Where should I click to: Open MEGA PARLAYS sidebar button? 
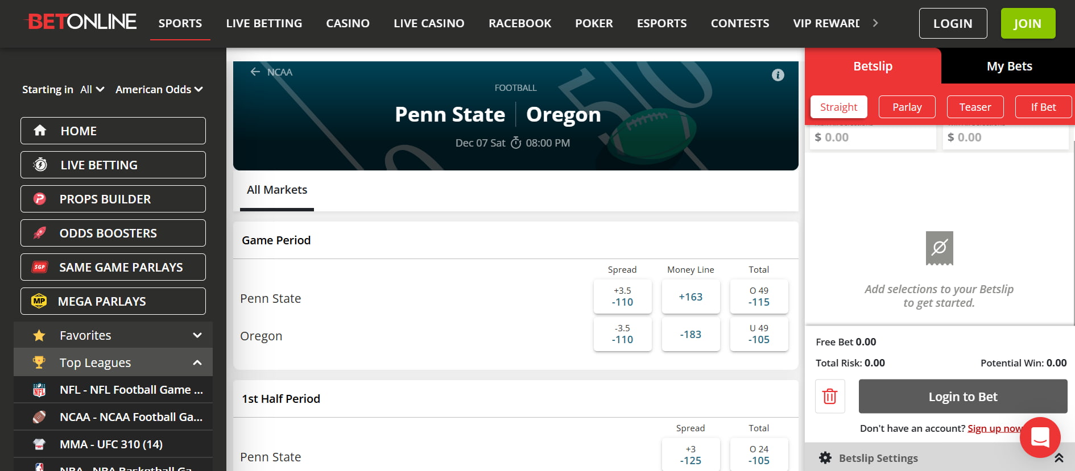click(x=113, y=301)
